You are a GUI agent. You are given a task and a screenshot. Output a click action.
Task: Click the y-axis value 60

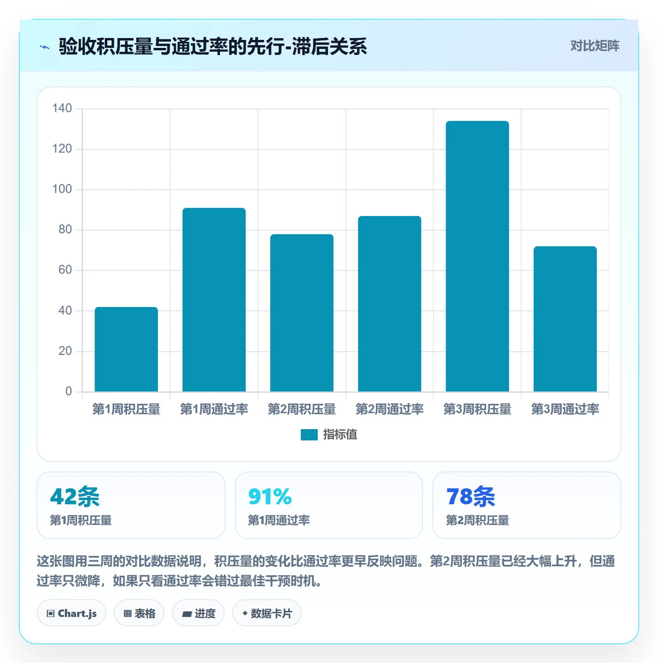pyautogui.click(x=65, y=270)
